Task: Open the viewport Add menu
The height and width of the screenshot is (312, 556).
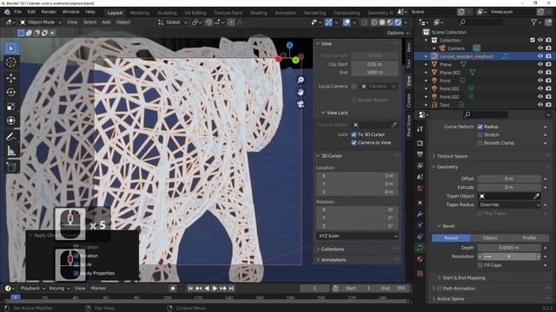Action: [x=106, y=22]
